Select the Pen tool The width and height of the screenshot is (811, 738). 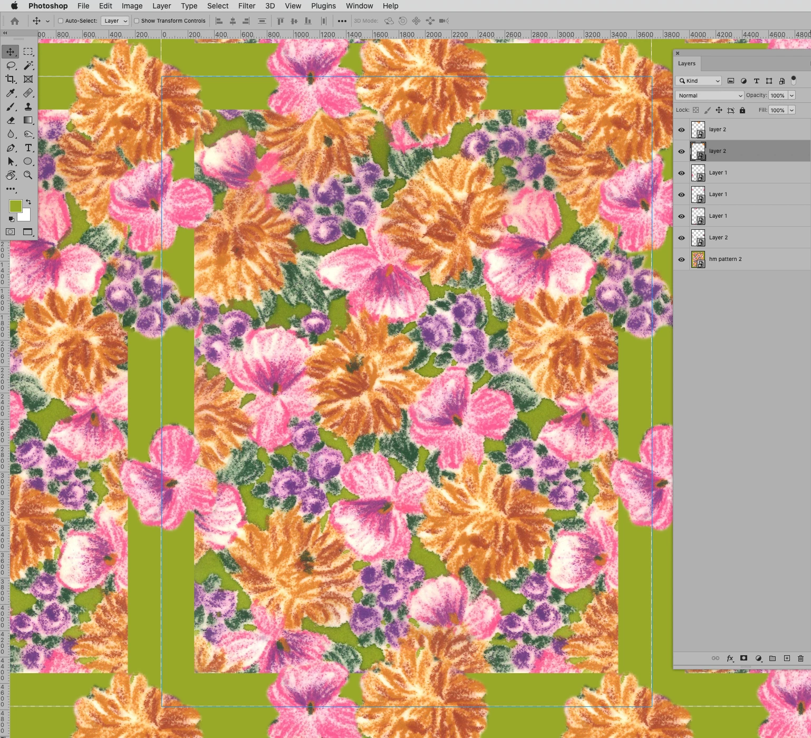11,148
